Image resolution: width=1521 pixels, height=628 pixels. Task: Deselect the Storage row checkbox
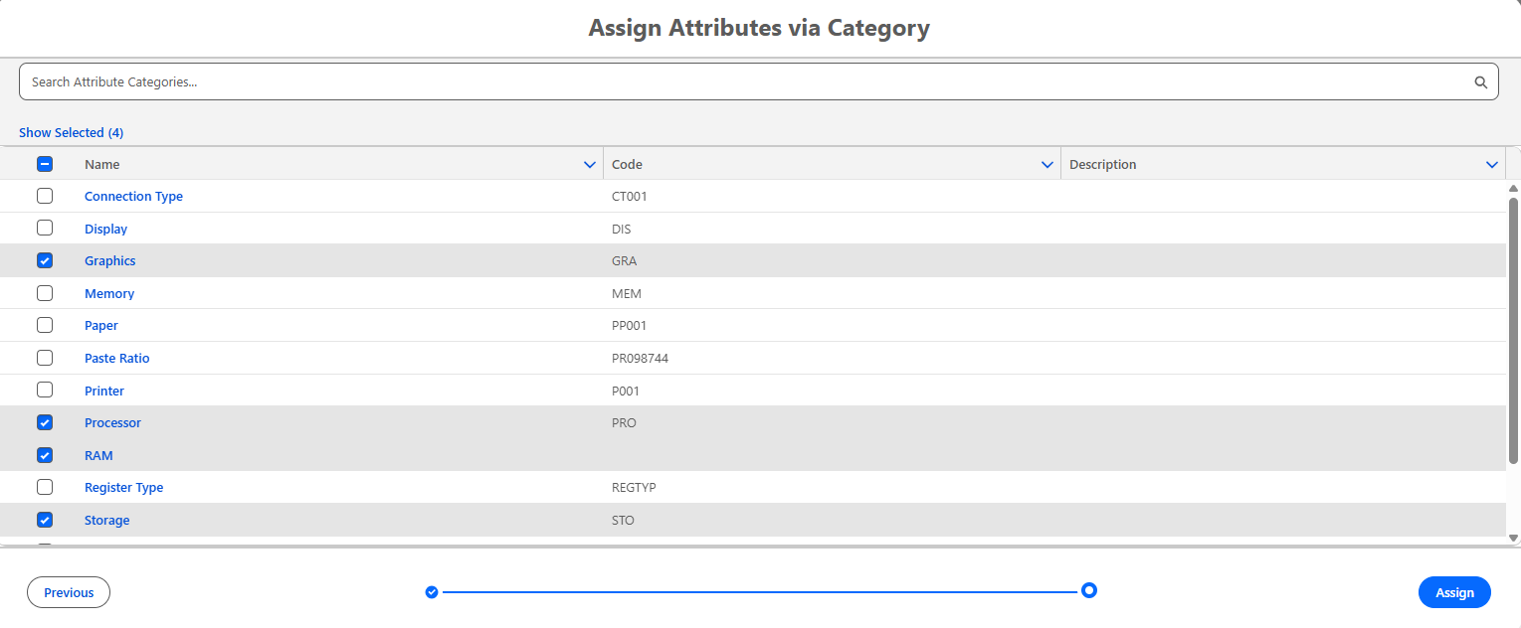coord(45,520)
